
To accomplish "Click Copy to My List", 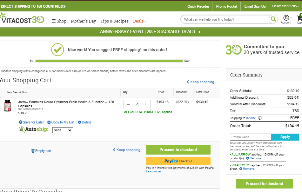I will pos(61,122).
